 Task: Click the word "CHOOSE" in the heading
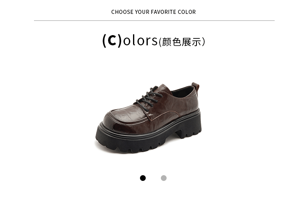coord(122,12)
